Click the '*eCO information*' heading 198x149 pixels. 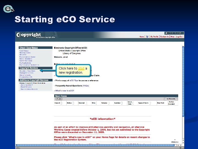pos(103,119)
